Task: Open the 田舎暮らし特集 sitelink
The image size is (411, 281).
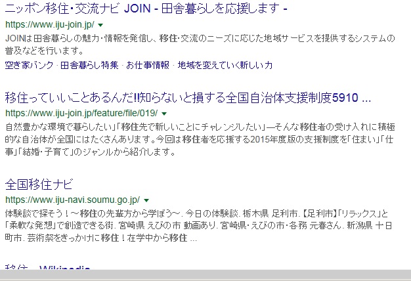Action: click(89, 65)
